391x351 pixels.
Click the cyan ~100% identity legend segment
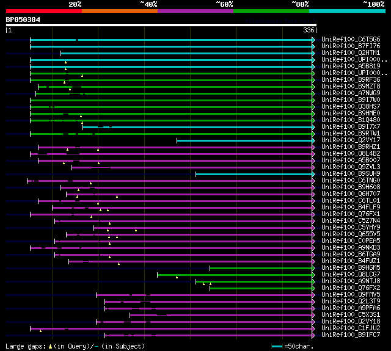tap(348, 11)
